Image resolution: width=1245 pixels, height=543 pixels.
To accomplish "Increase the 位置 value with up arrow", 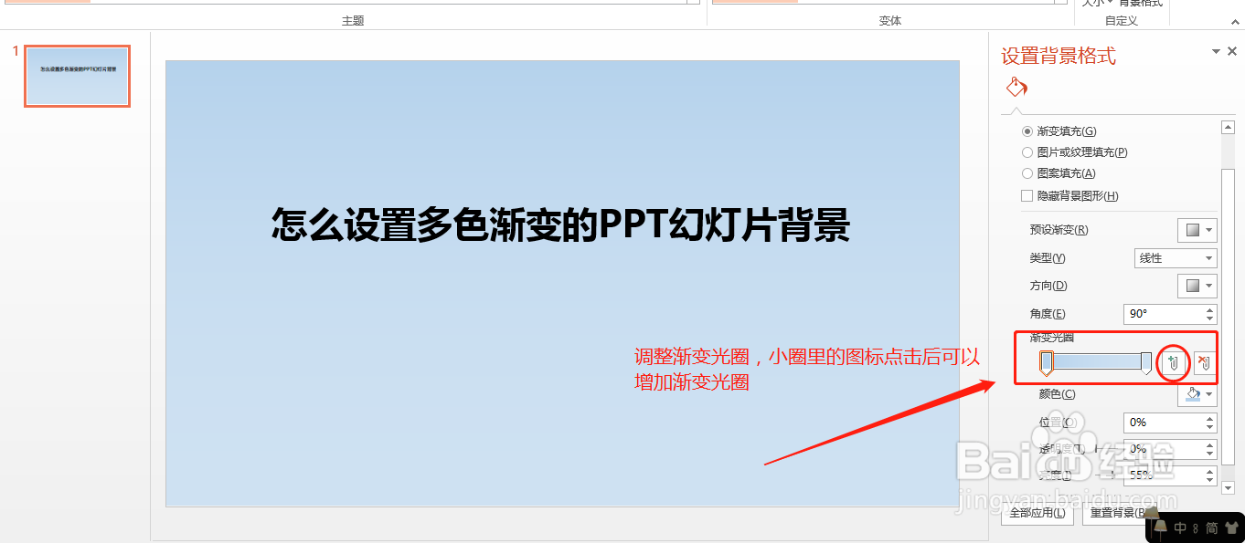I will [x=1210, y=418].
